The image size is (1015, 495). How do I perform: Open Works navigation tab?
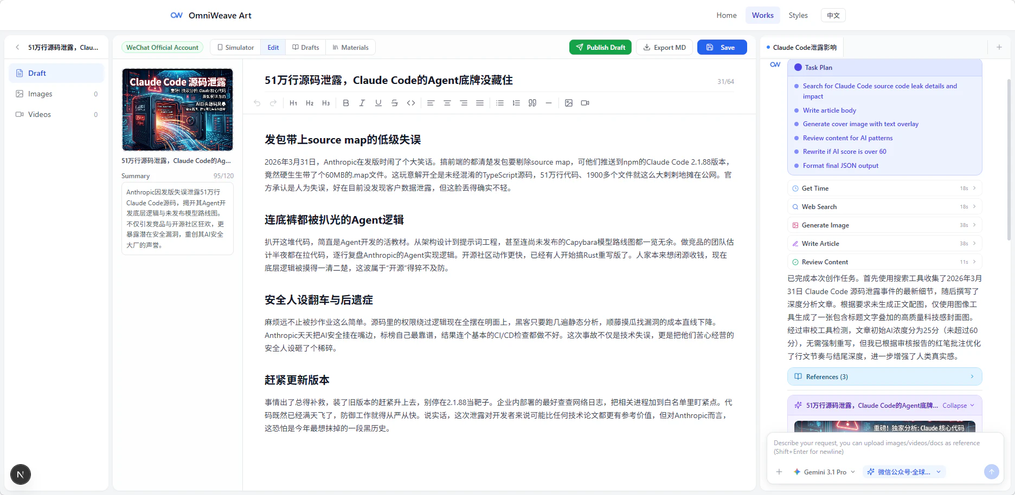[x=762, y=15]
